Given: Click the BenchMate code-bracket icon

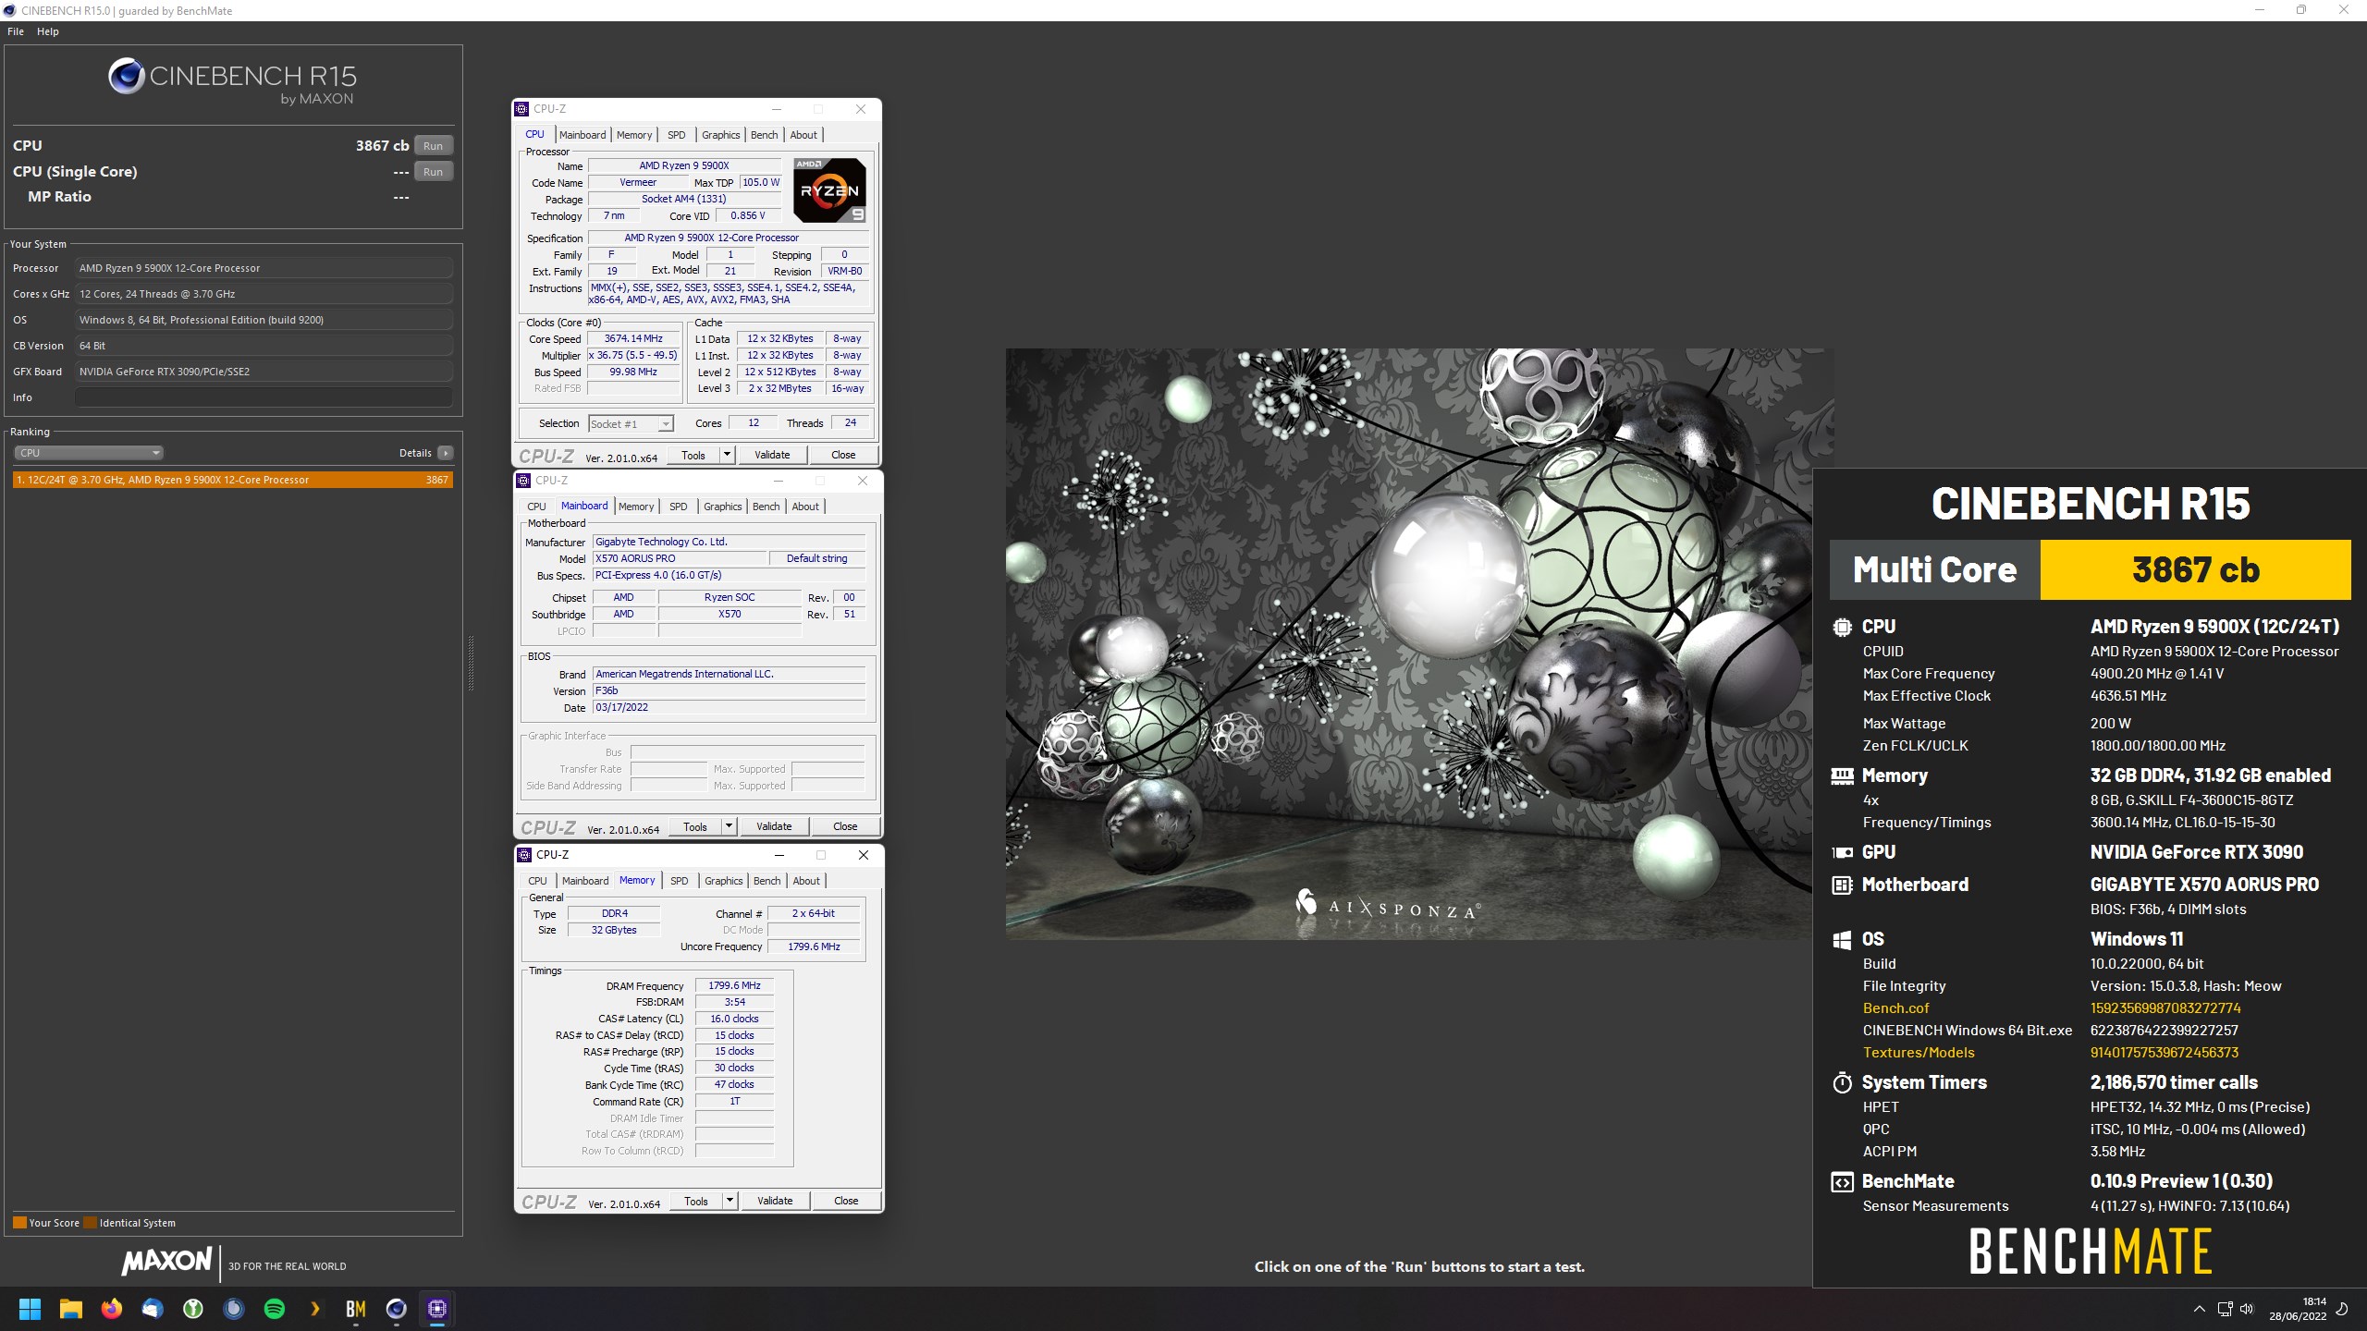Looking at the screenshot, I should pos(1842,1182).
